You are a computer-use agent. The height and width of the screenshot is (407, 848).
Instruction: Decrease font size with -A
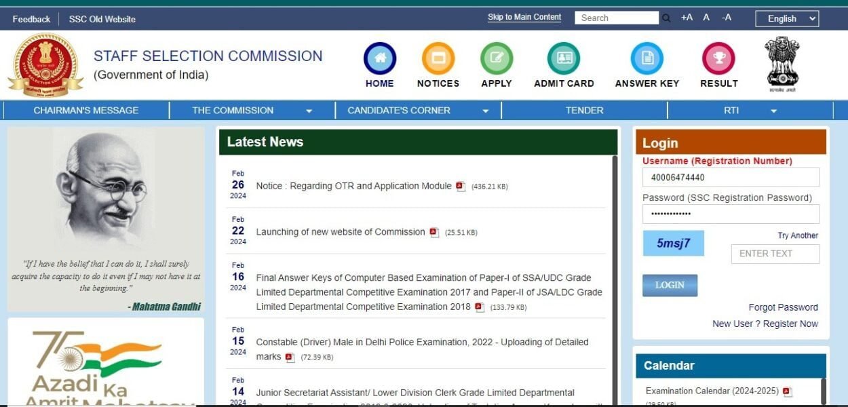click(727, 18)
